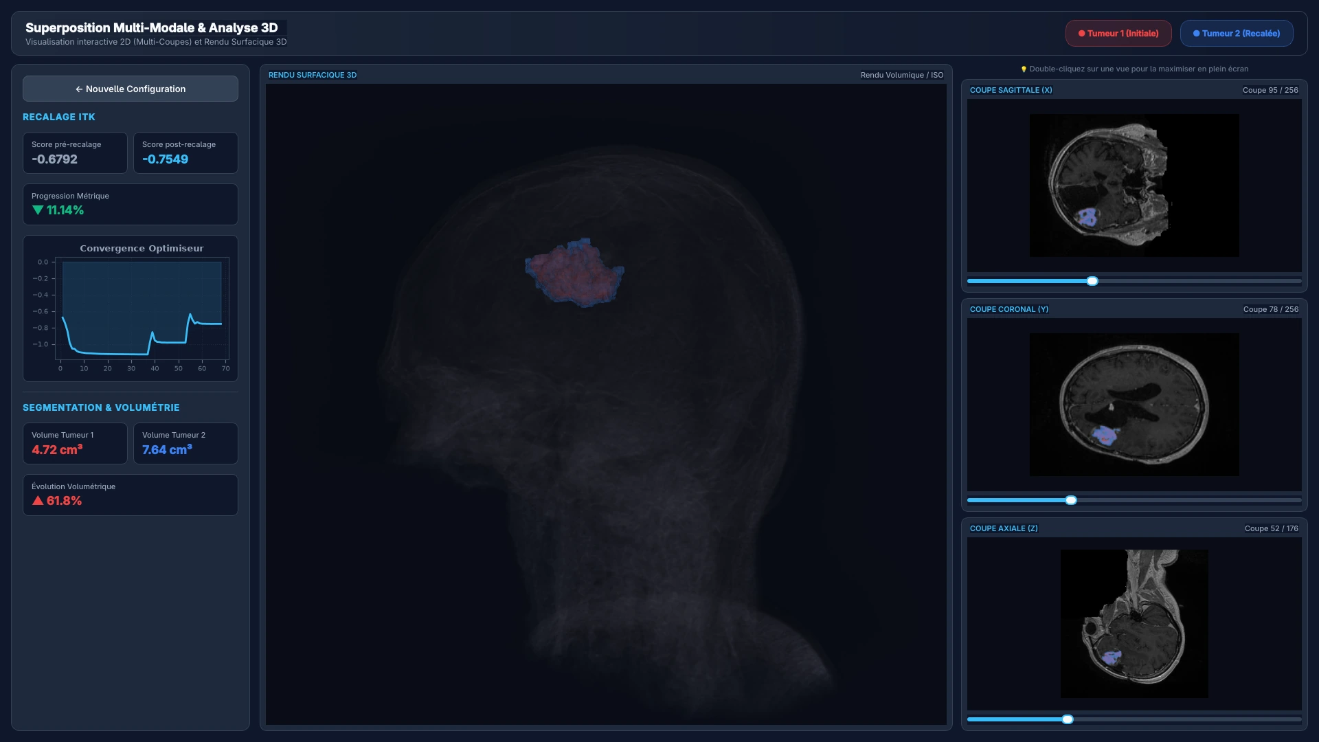
Task: Click the Nouvelle Configuration button
Action: pyautogui.click(x=131, y=89)
